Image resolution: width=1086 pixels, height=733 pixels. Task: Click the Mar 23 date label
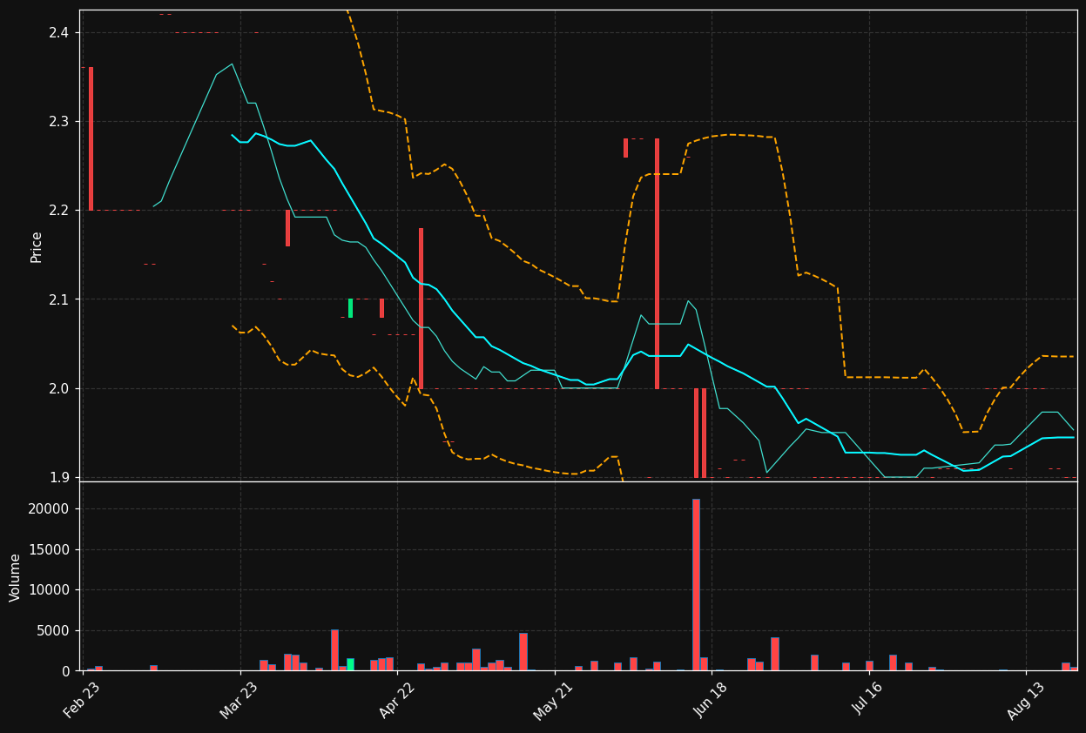239,701
